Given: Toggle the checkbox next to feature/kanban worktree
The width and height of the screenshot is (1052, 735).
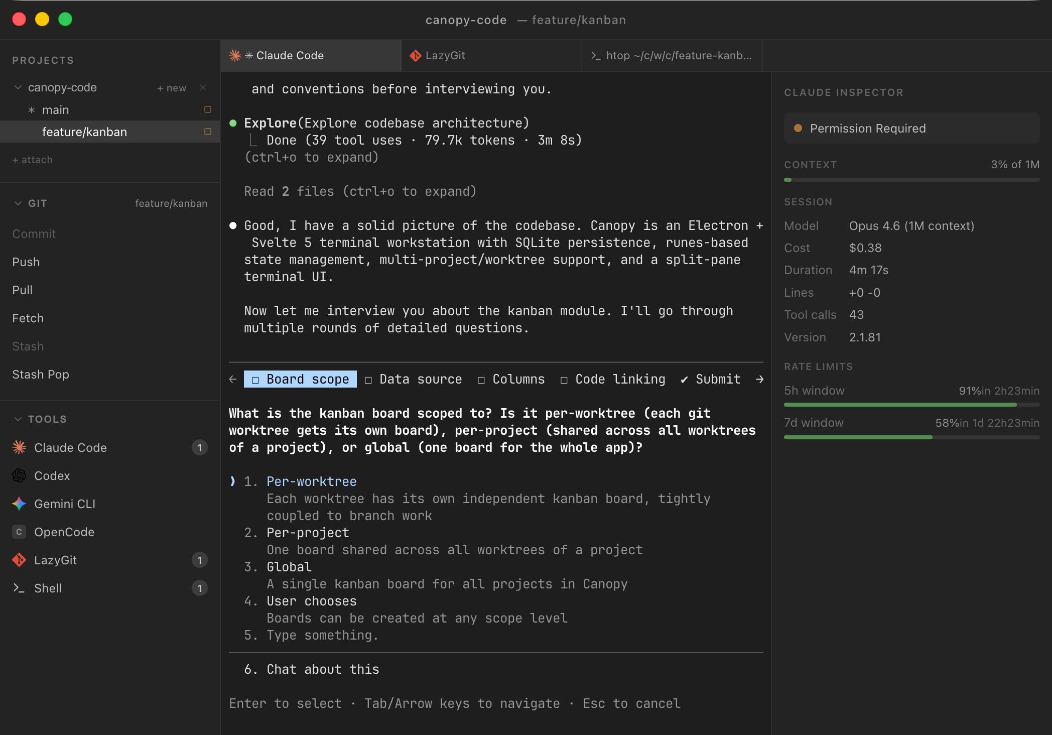Looking at the screenshot, I should (207, 132).
